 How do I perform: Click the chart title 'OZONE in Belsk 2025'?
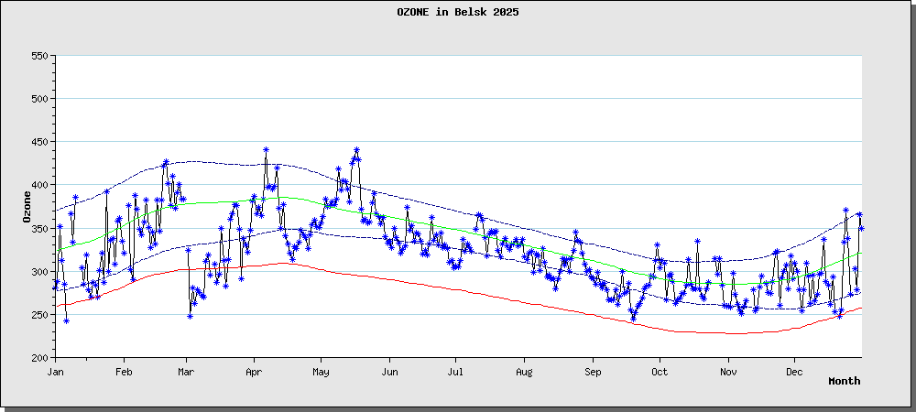(x=457, y=12)
